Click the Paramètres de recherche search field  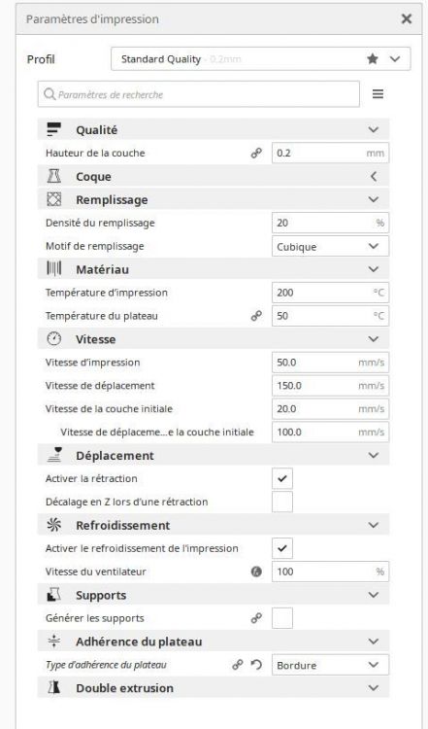pyautogui.click(x=199, y=94)
